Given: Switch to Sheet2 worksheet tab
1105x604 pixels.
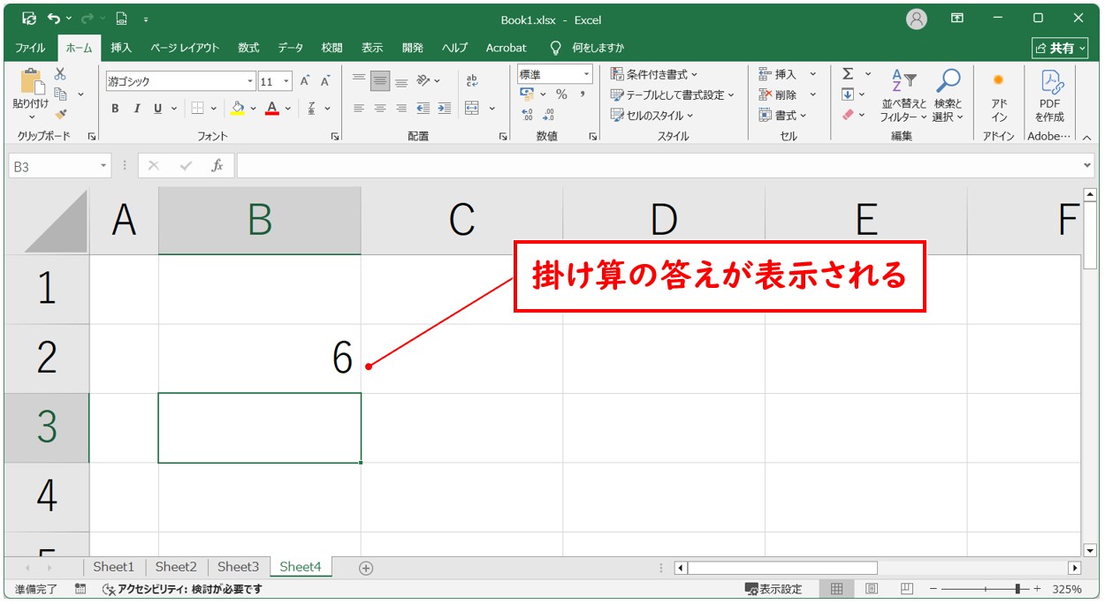Looking at the screenshot, I should coord(176,567).
